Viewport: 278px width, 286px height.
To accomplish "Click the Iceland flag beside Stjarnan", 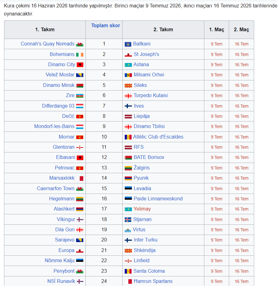I will [128, 220].
